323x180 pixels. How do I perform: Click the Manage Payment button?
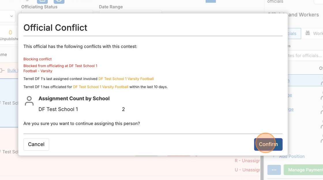(304, 170)
